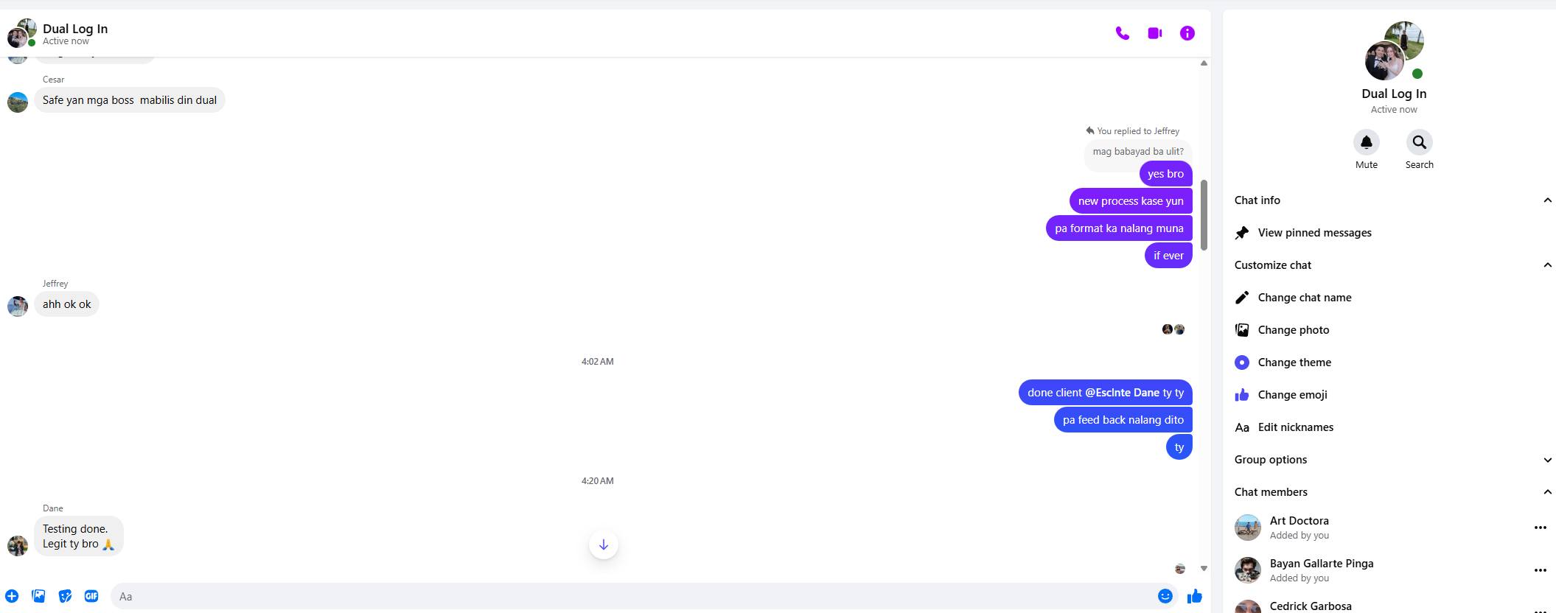Click the 'pa feed back nalang dito' message
1556x613 pixels.
tap(1123, 420)
